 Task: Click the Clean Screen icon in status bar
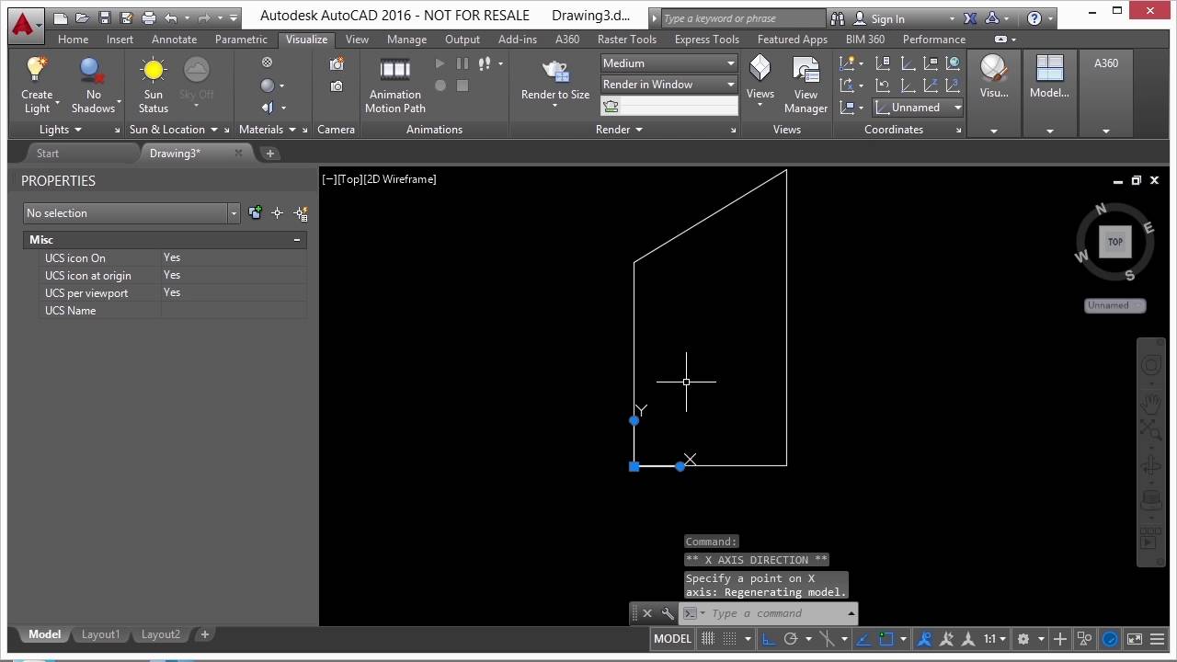coord(1135,639)
